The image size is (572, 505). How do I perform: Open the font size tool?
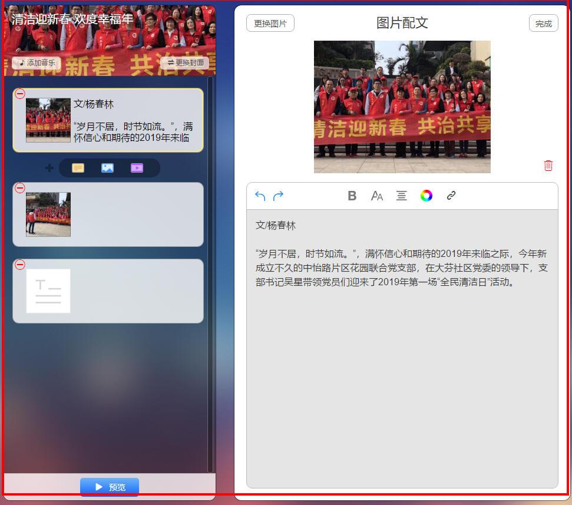click(376, 196)
